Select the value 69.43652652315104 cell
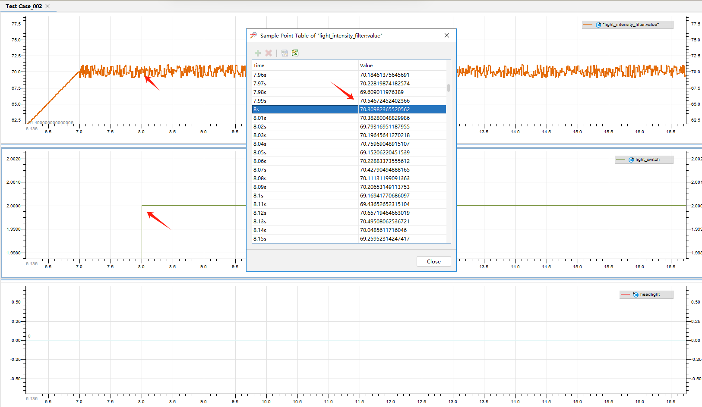Viewport: 702px width, 407px height. [402, 204]
